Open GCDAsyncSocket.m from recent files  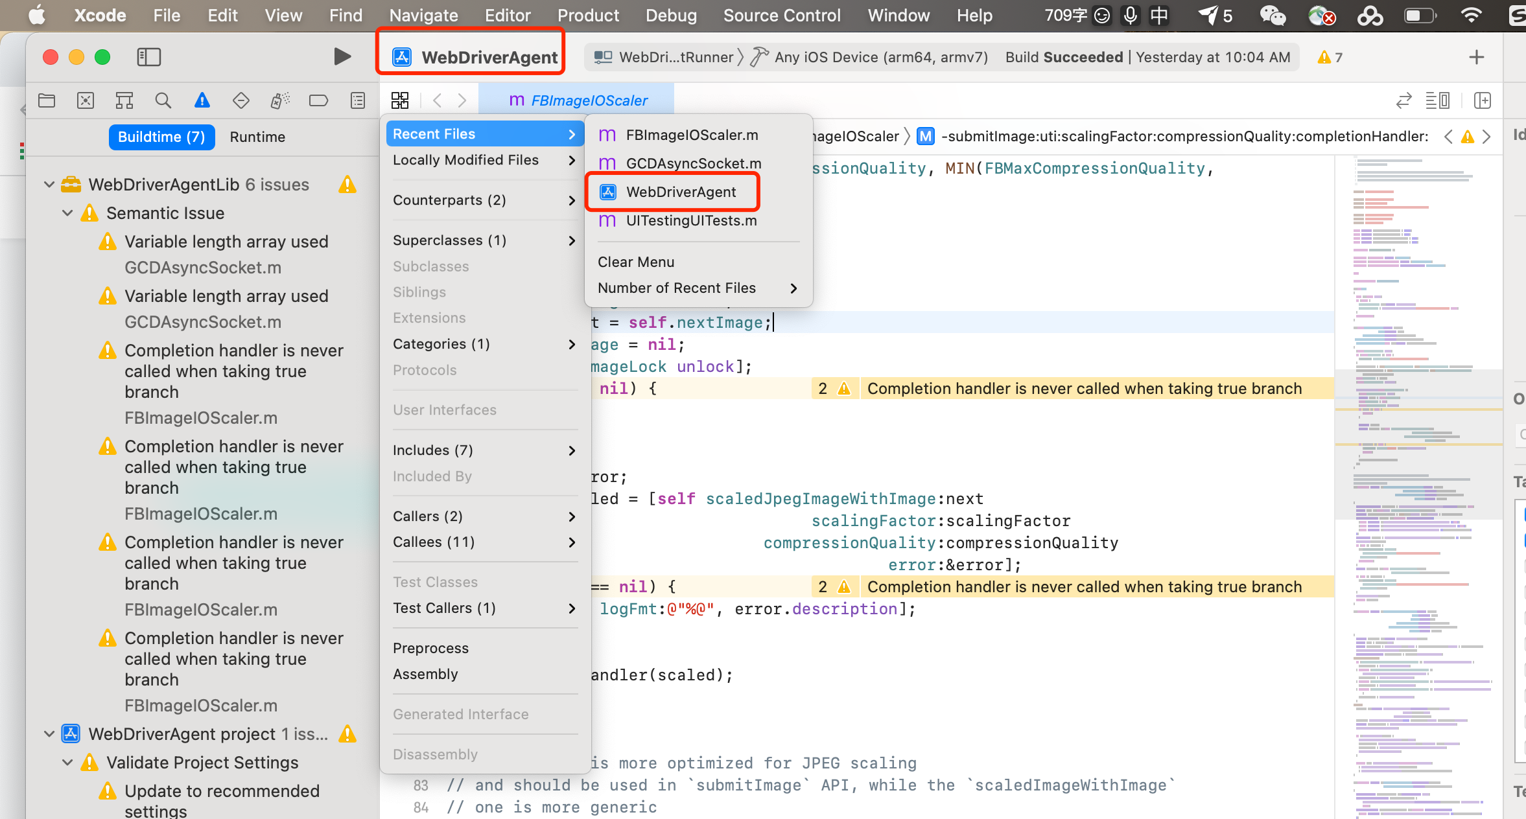click(x=698, y=164)
